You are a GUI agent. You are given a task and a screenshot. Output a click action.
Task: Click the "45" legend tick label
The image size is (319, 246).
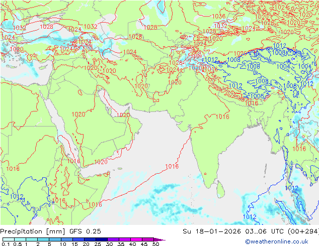click(144, 244)
